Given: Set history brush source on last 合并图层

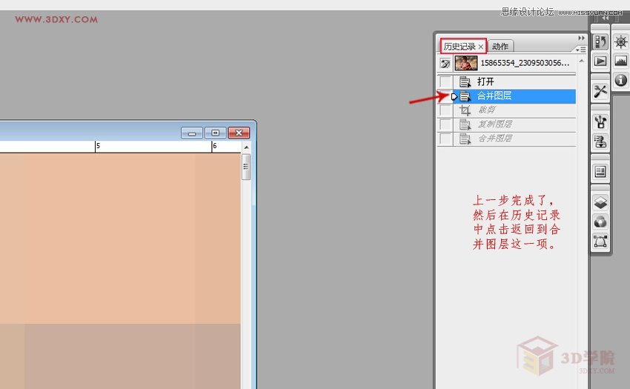Looking at the screenshot, I should [x=445, y=139].
